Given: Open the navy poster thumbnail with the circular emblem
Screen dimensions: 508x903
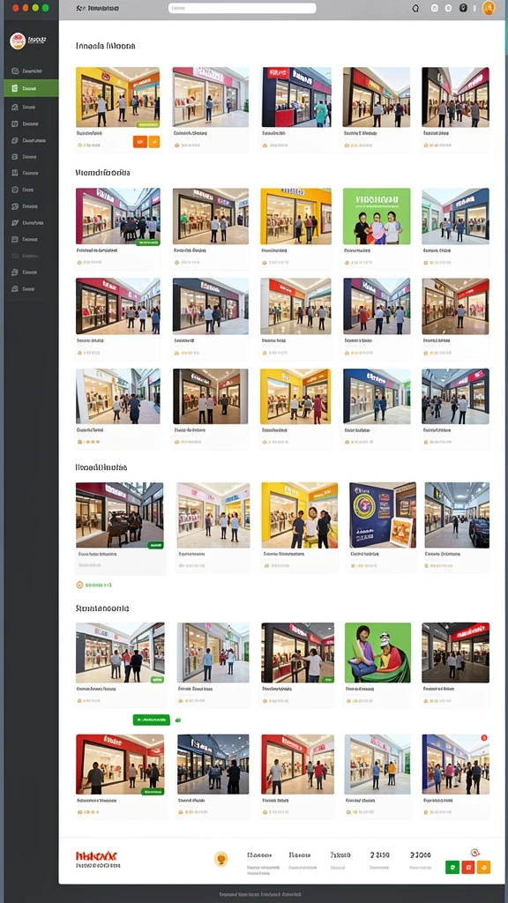Looking at the screenshot, I should 383,515.
